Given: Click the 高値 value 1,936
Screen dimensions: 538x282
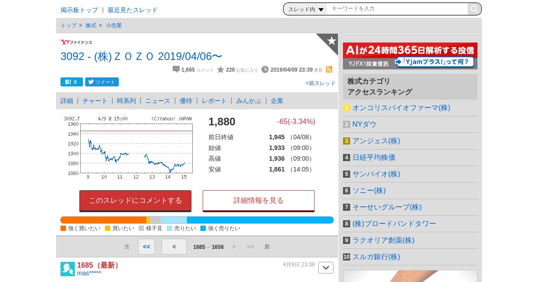Looking at the screenshot, I should pyautogui.click(x=277, y=158).
